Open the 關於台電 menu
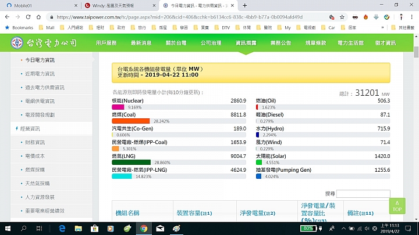 coord(176,43)
